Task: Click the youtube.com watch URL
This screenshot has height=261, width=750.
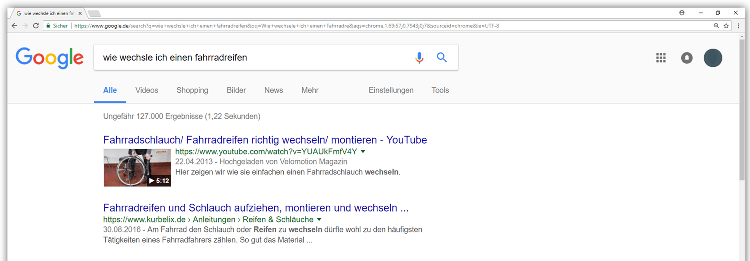Action: pyautogui.click(x=266, y=151)
